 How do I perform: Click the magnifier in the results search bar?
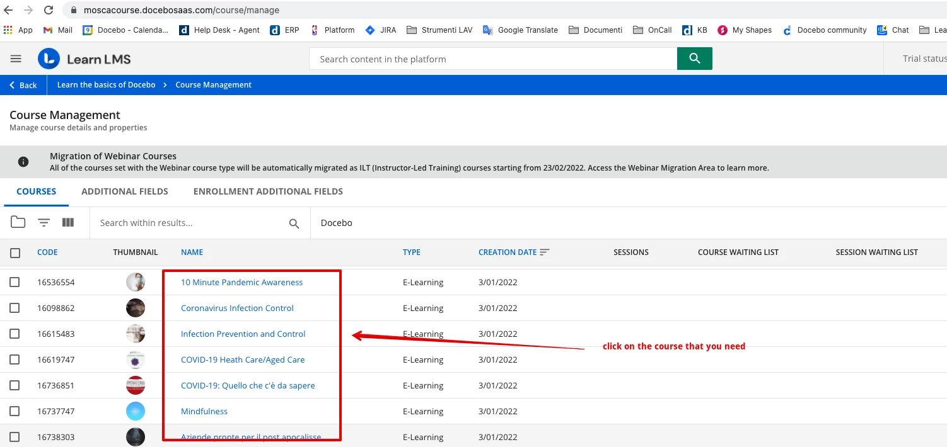click(293, 223)
